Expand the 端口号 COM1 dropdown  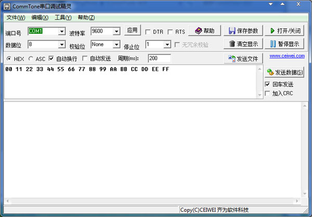click(62, 31)
